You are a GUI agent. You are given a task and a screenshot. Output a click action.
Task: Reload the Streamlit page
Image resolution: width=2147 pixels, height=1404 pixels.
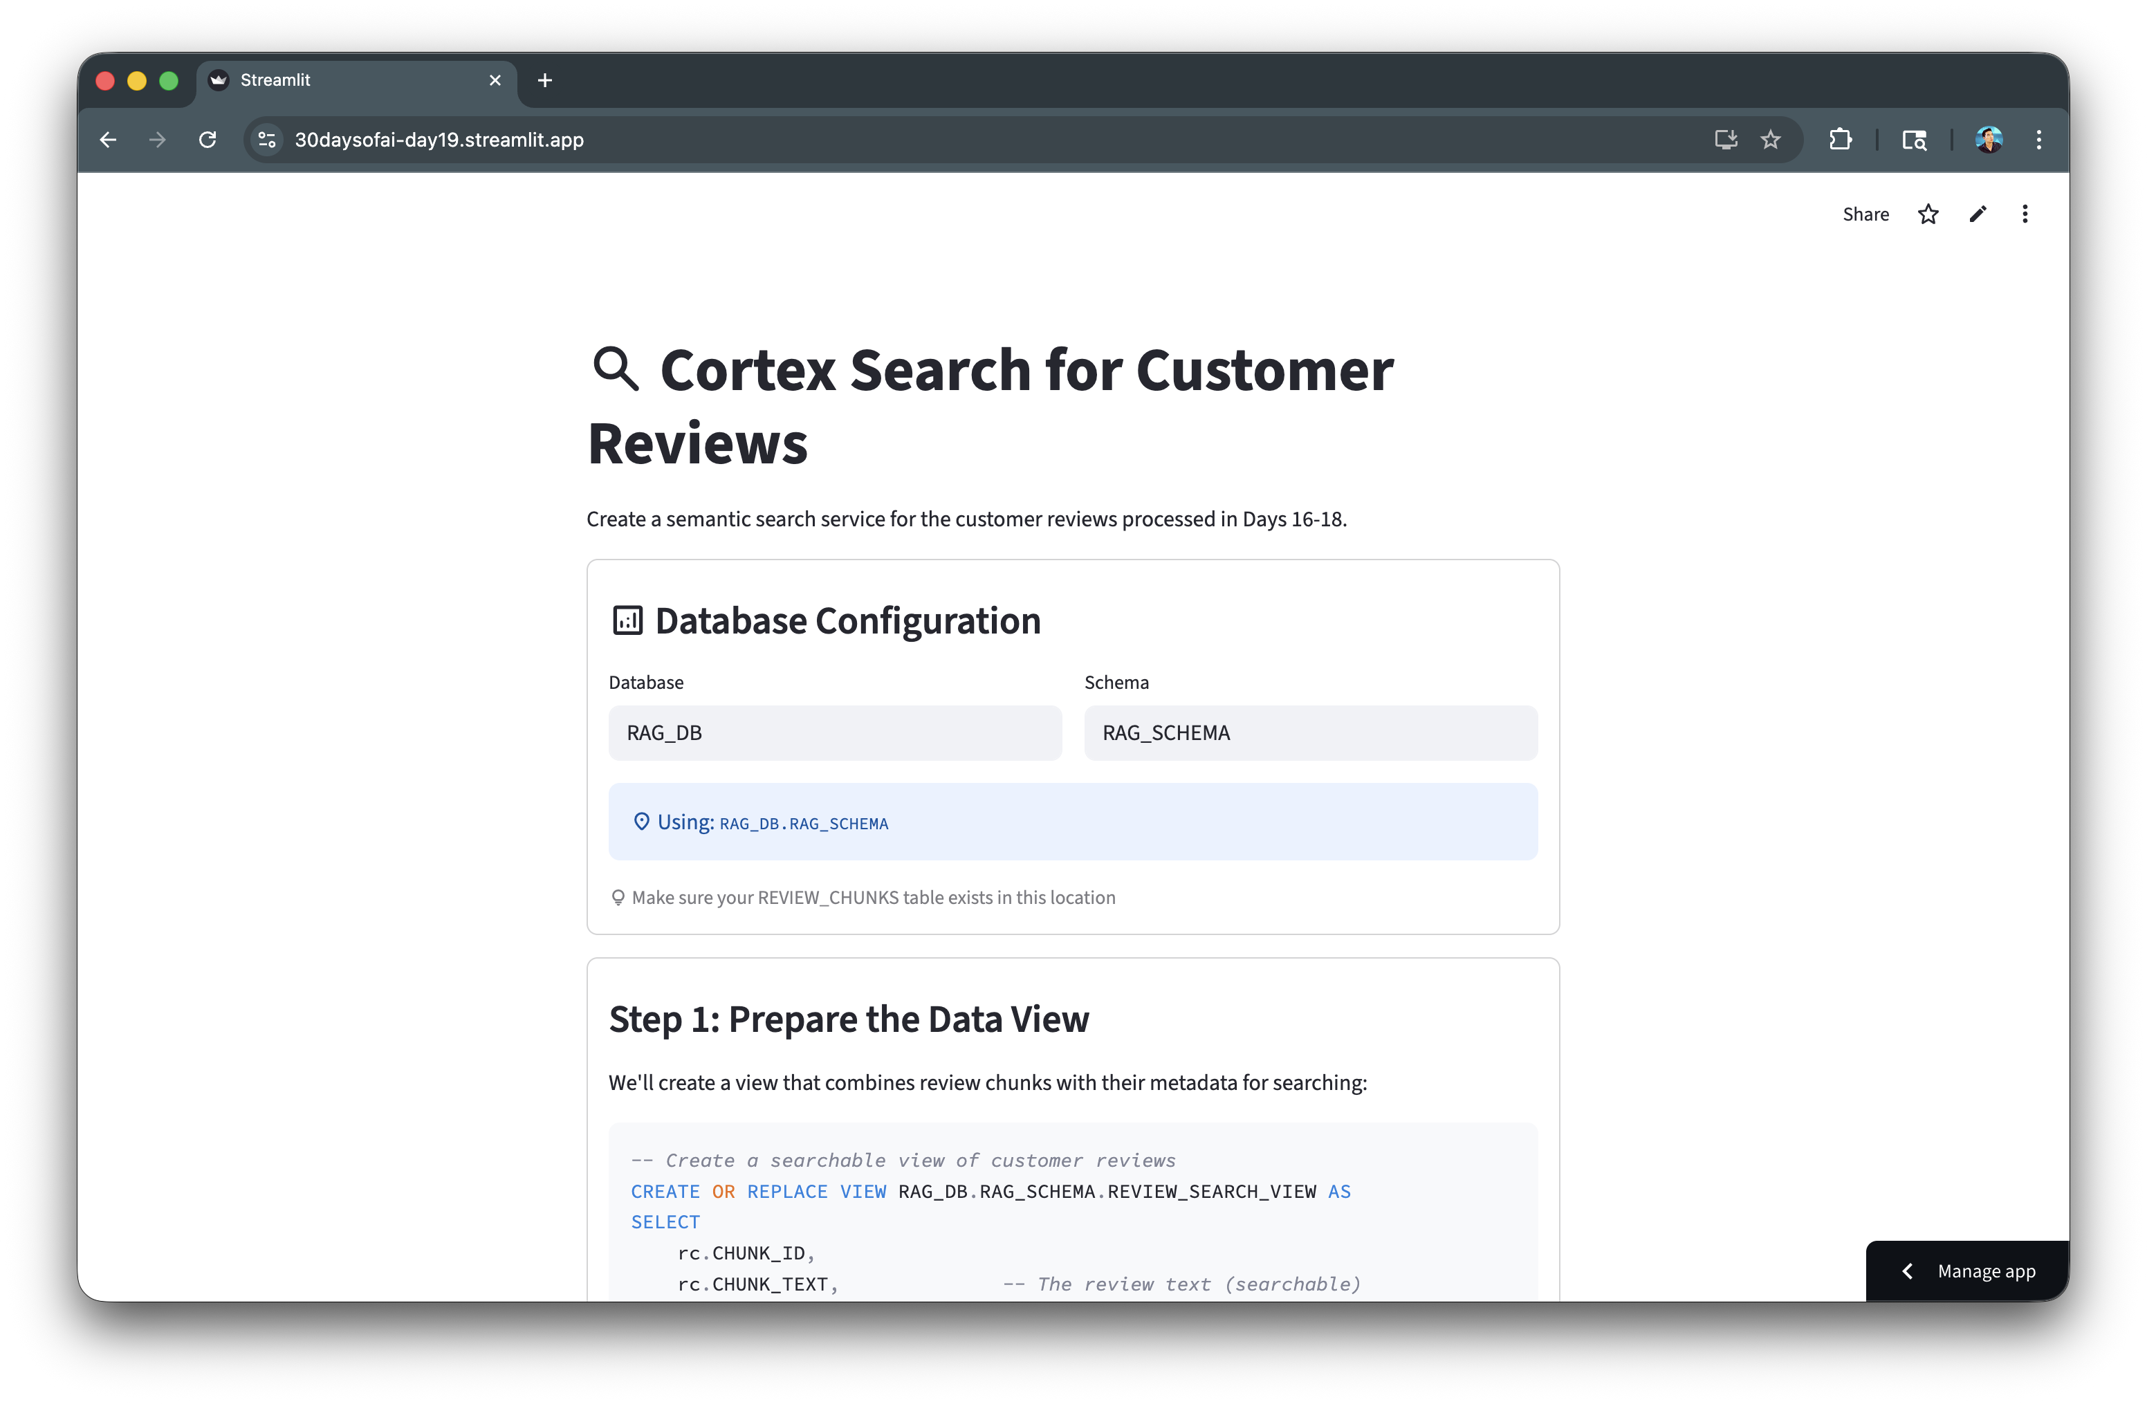208,140
